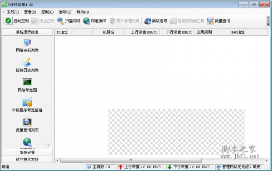The width and height of the screenshot is (272, 171).
Task: Click the horizontal scrollbar left arrow
Action: pos(58,161)
